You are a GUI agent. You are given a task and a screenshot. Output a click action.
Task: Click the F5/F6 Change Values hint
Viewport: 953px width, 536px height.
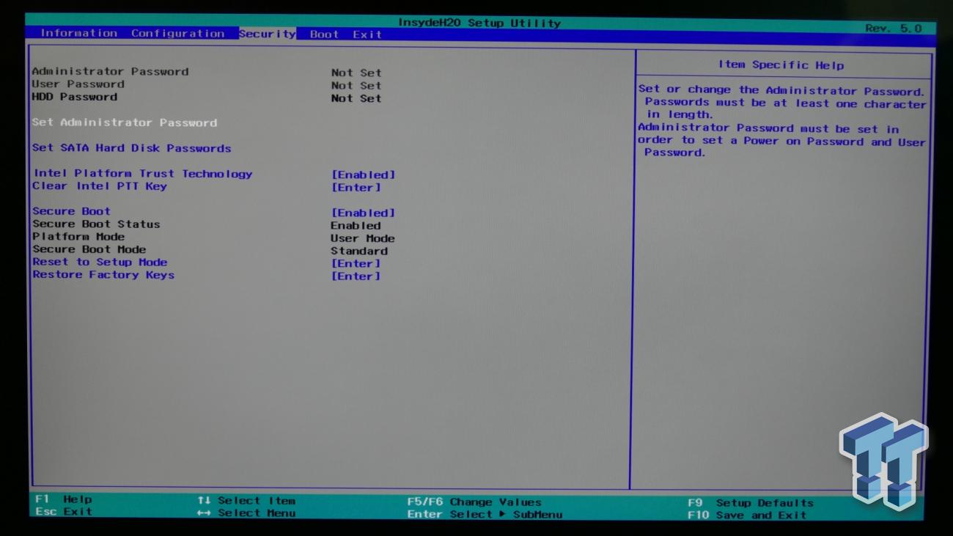tap(474, 502)
